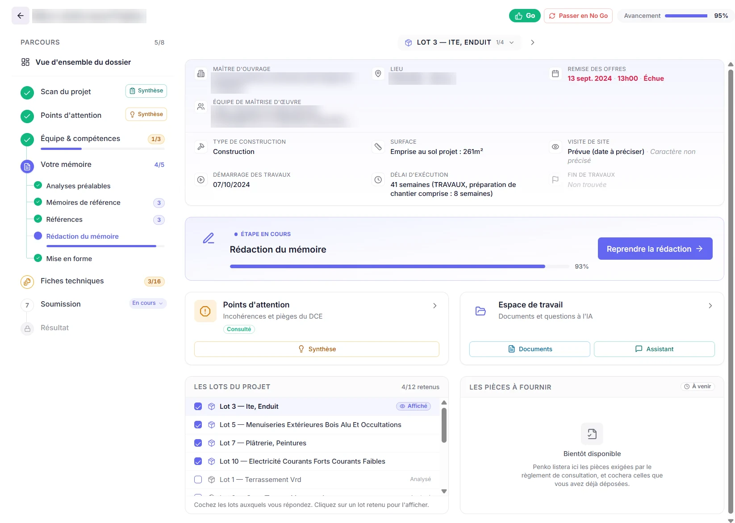Click the Délai d'exécution clock icon
The image size is (735, 523).
pyautogui.click(x=378, y=179)
